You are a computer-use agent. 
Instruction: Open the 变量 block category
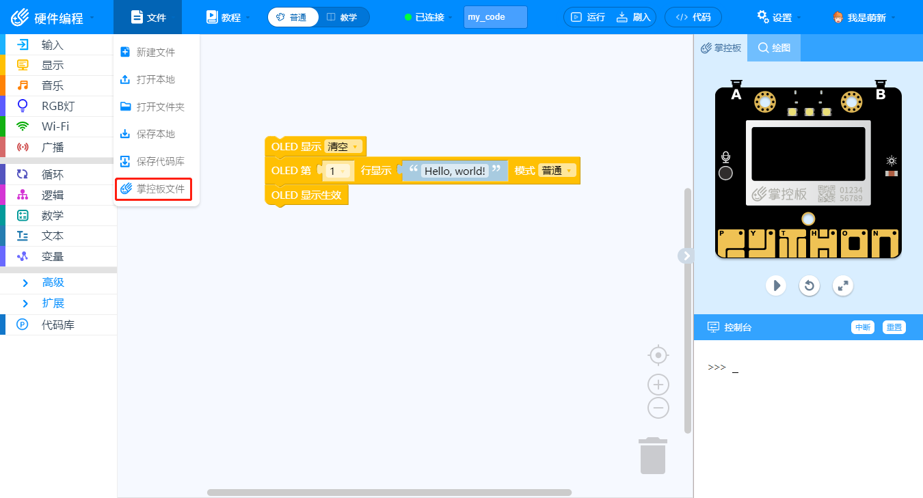click(x=59, y=256)
